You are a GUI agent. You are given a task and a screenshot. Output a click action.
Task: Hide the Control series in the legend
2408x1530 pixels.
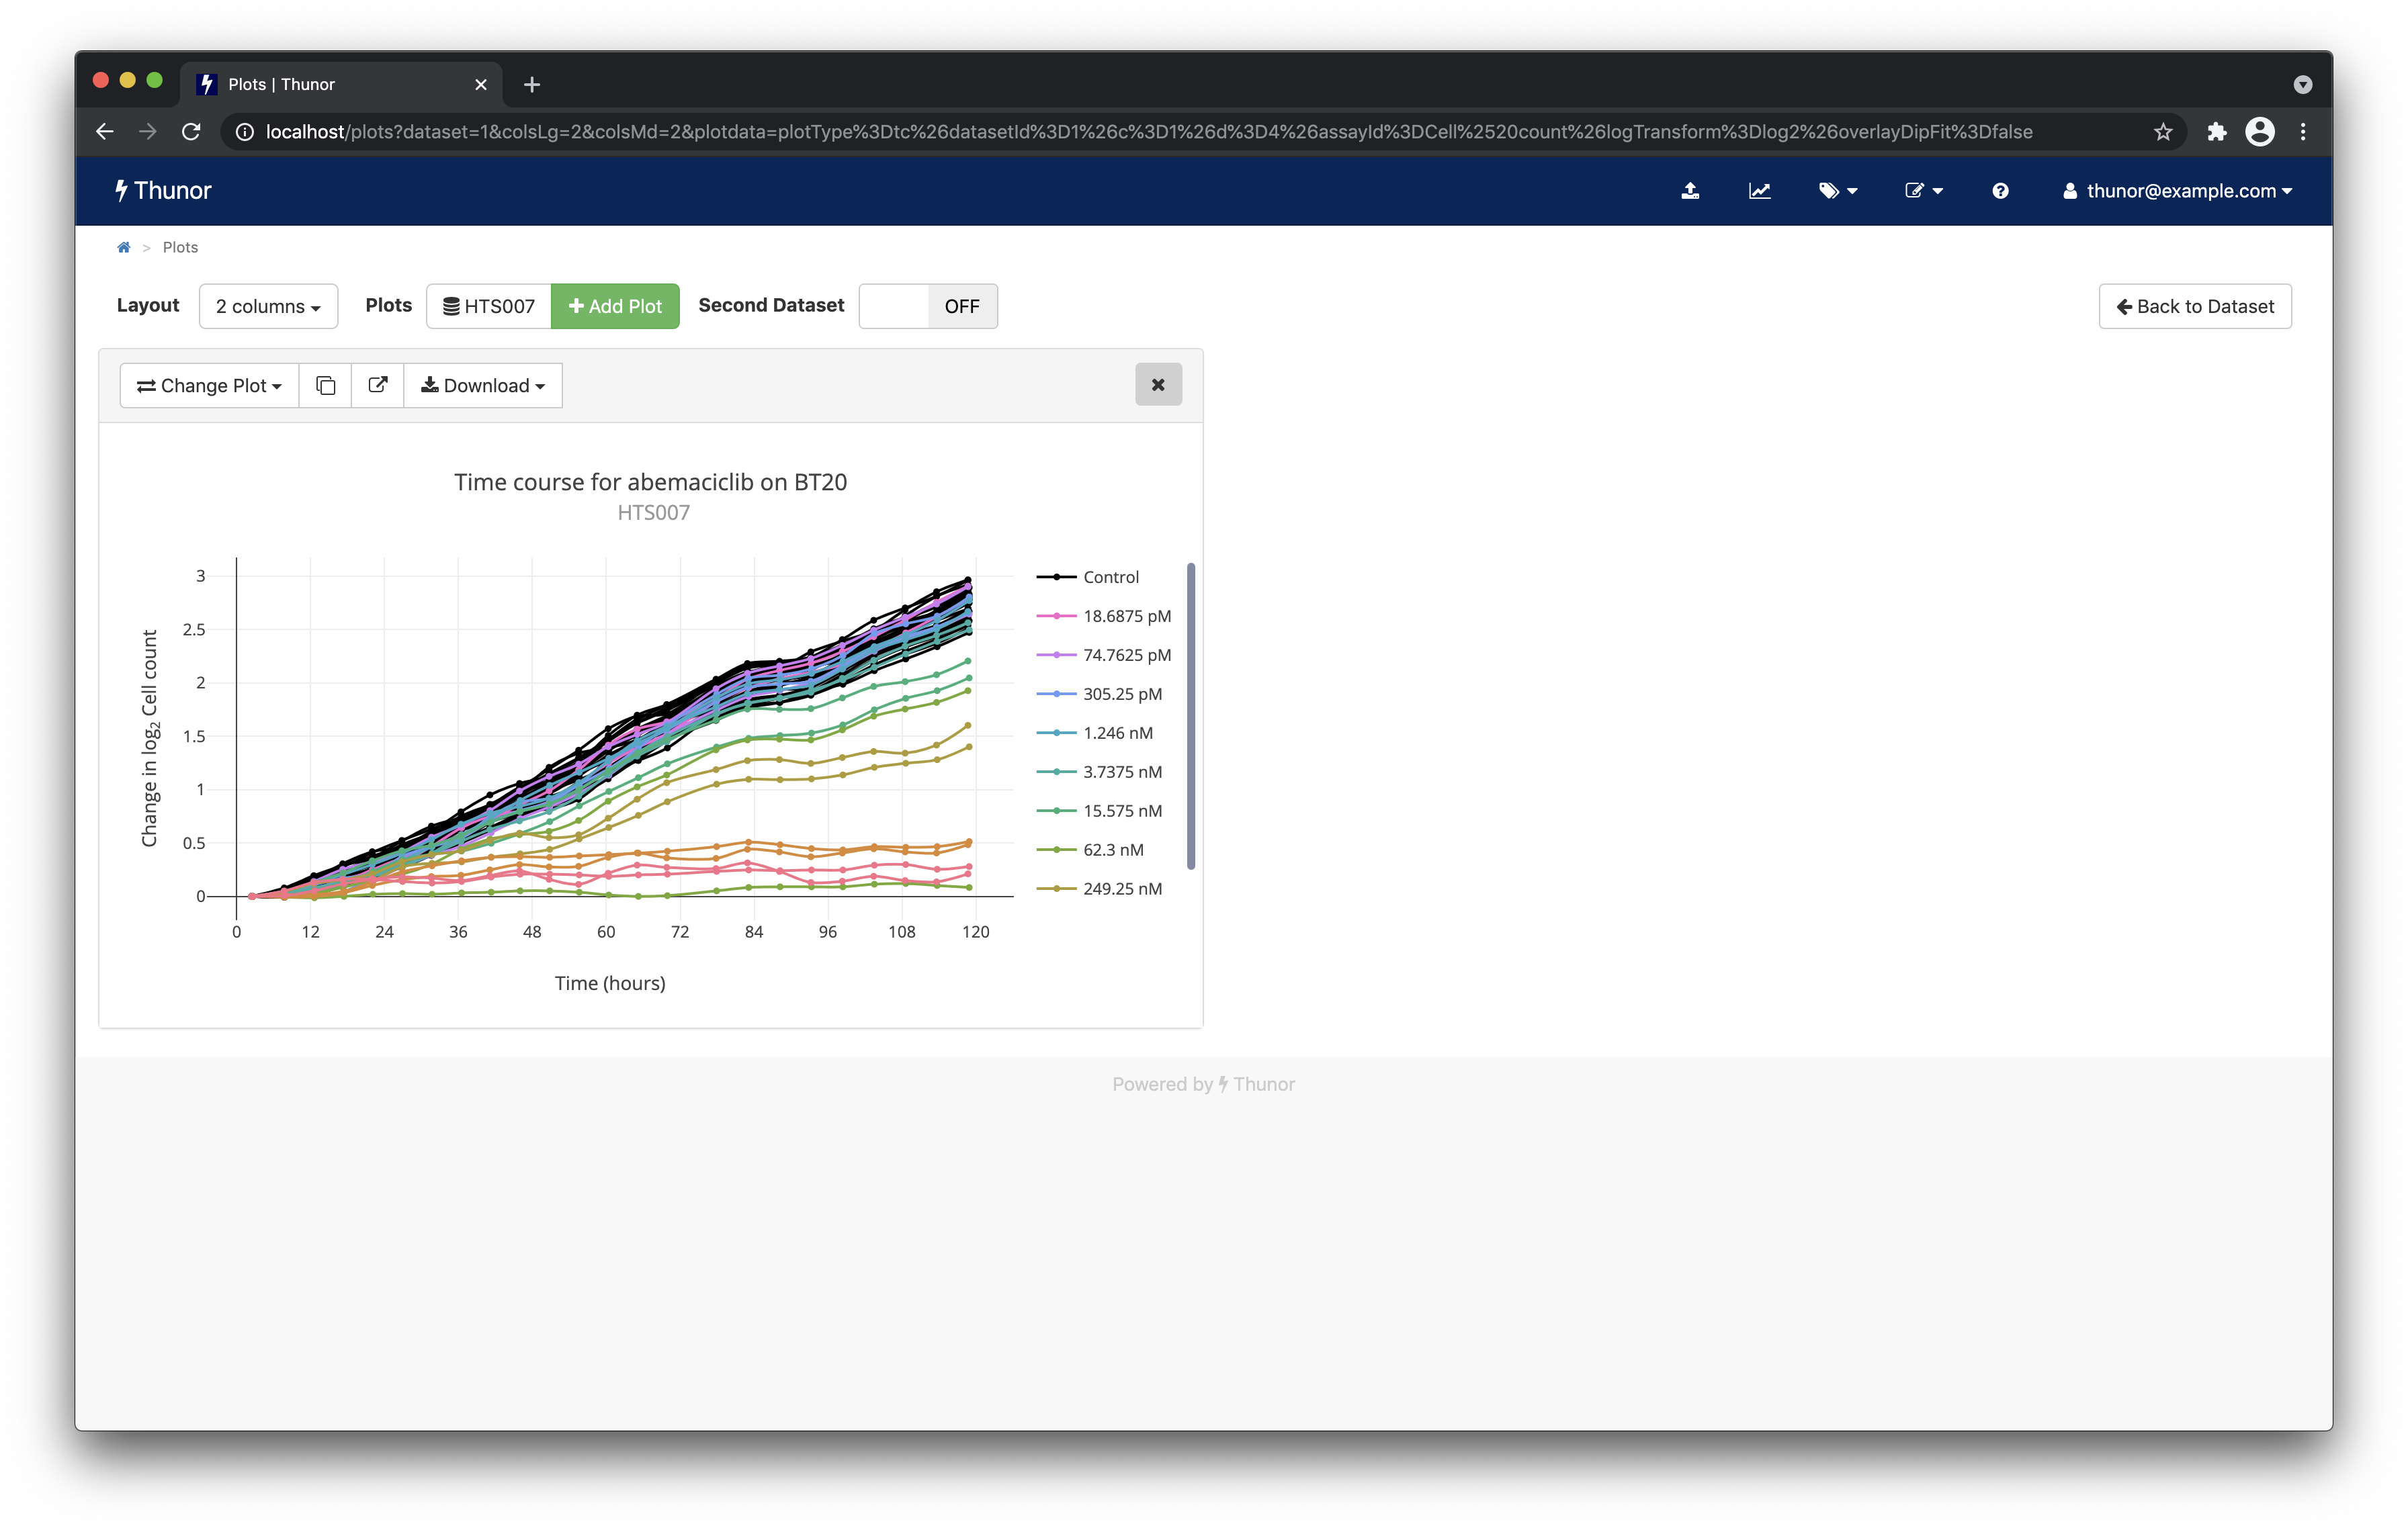coord(1110,577)
